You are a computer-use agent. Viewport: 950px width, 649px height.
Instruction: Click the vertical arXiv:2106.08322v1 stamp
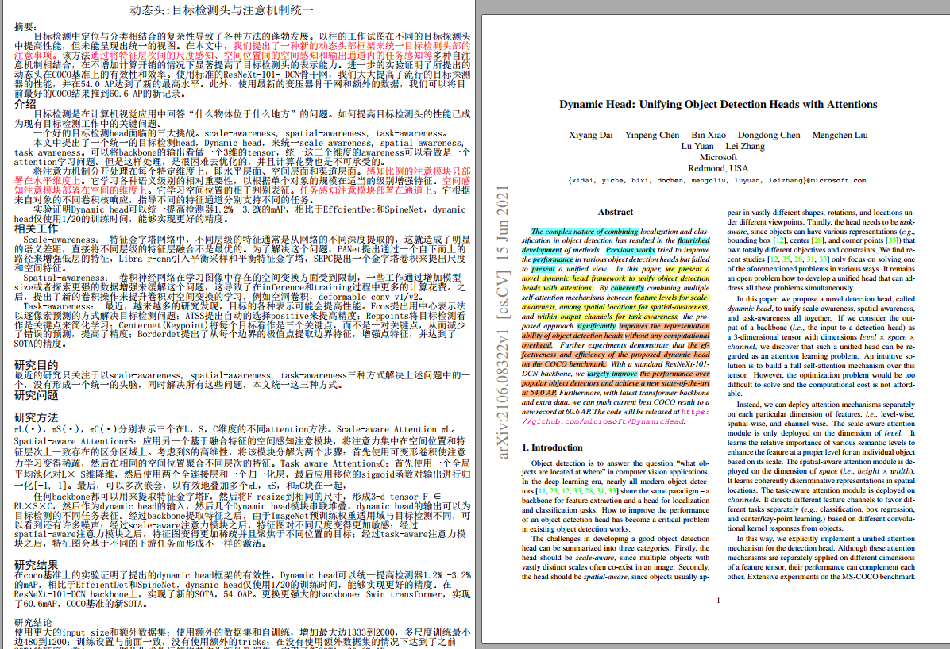(502, 322)
